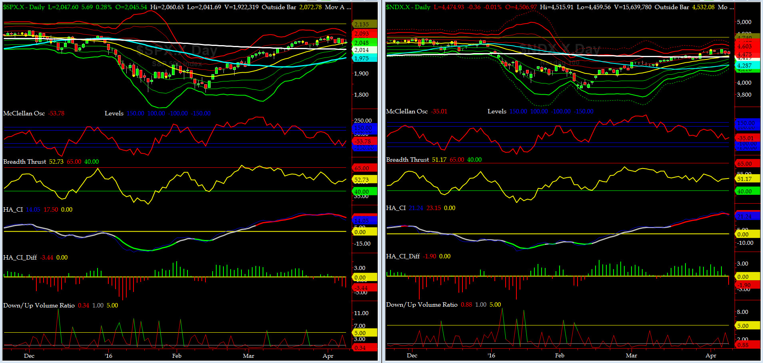The image size is (763, 363).
Task: Select the SPX last price L=2,047.60
Action: point(63,7)
